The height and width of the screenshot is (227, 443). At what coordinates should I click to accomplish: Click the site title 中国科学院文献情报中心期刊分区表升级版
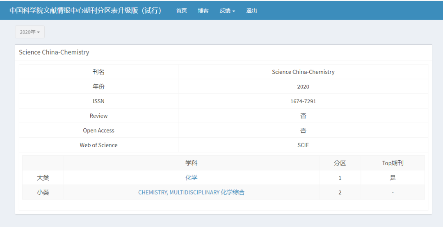point(85,10)
